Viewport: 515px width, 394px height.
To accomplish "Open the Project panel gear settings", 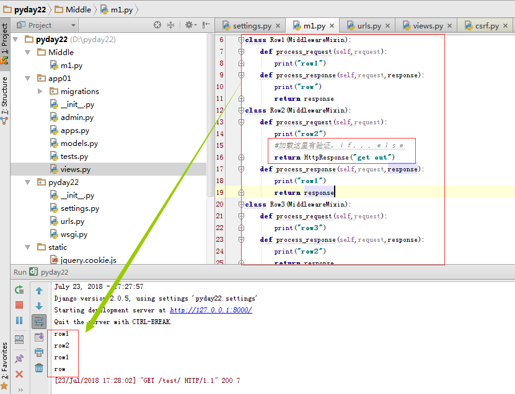I will pos(189,25).
